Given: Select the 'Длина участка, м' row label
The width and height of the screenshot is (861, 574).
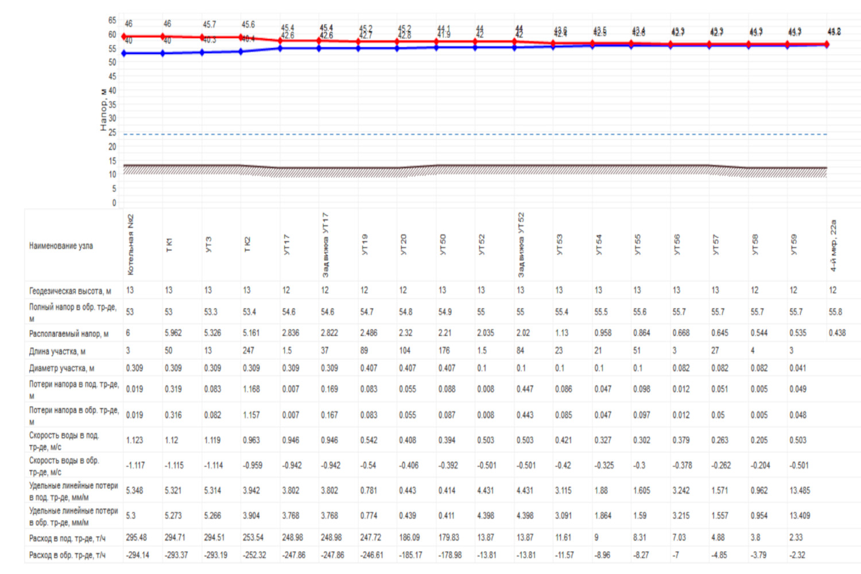Looking at the screenshot, I should coord(57,351).
